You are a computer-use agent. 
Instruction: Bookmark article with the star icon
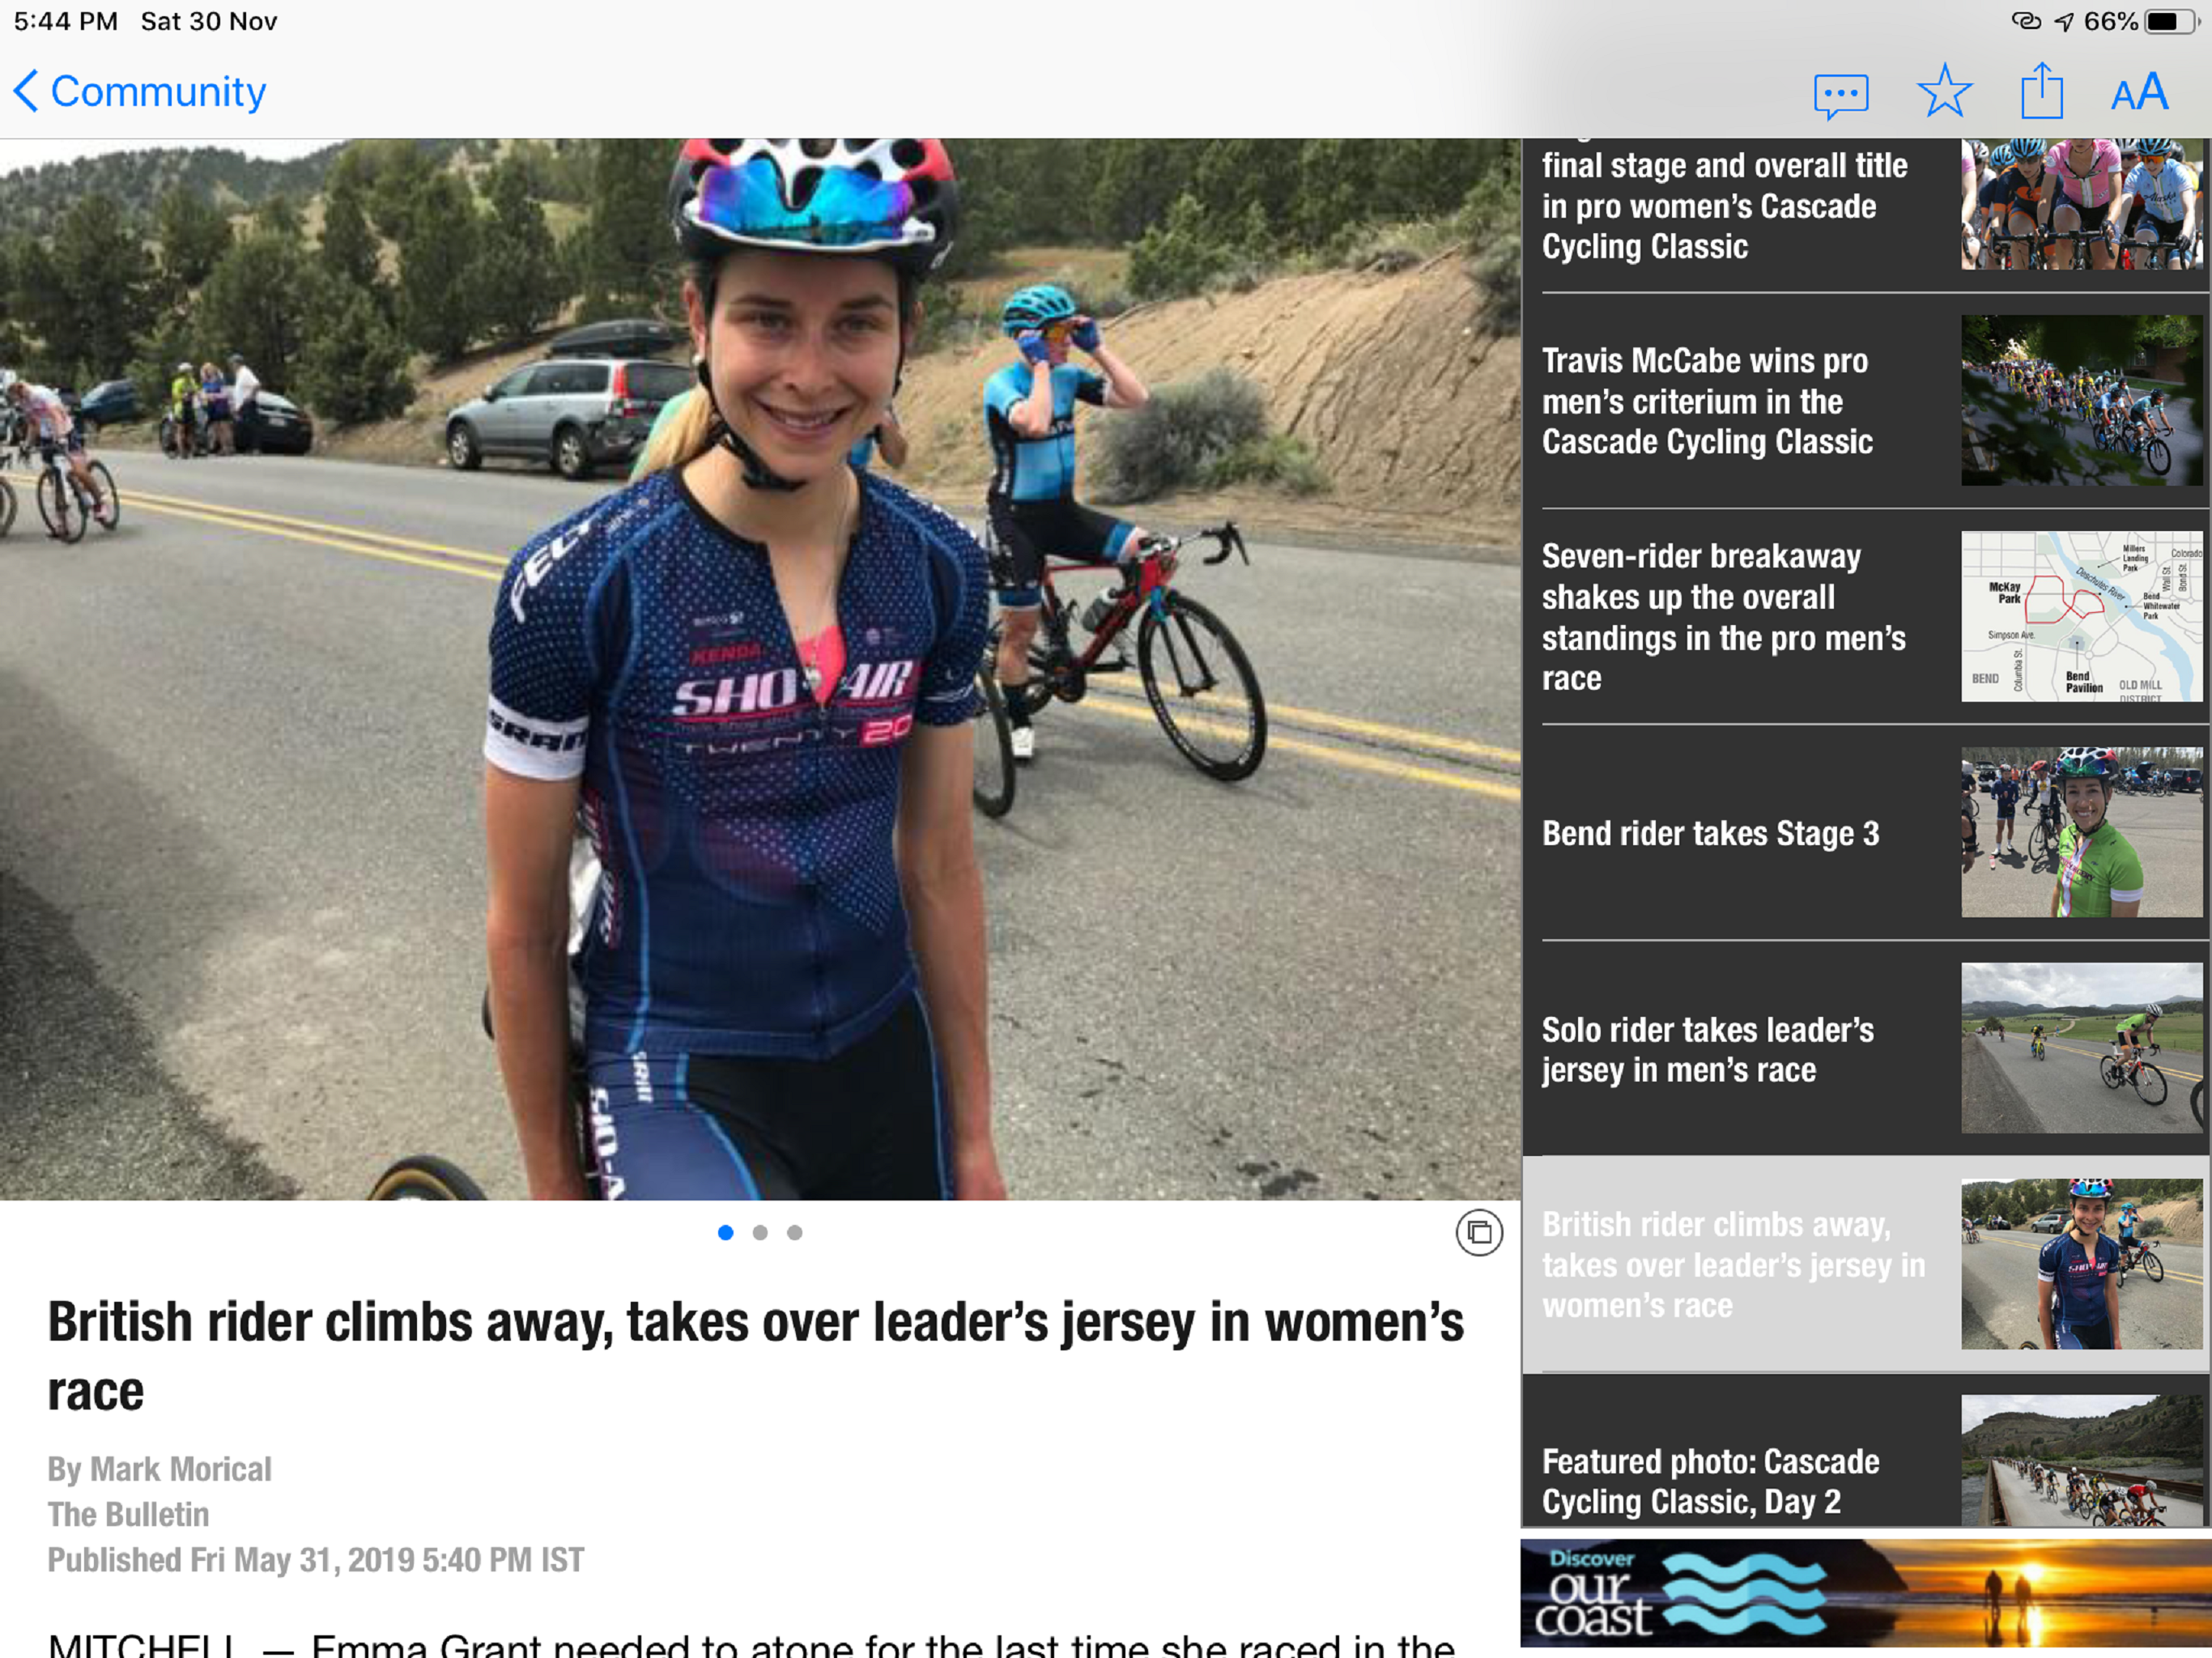[x=1944, y=92]
